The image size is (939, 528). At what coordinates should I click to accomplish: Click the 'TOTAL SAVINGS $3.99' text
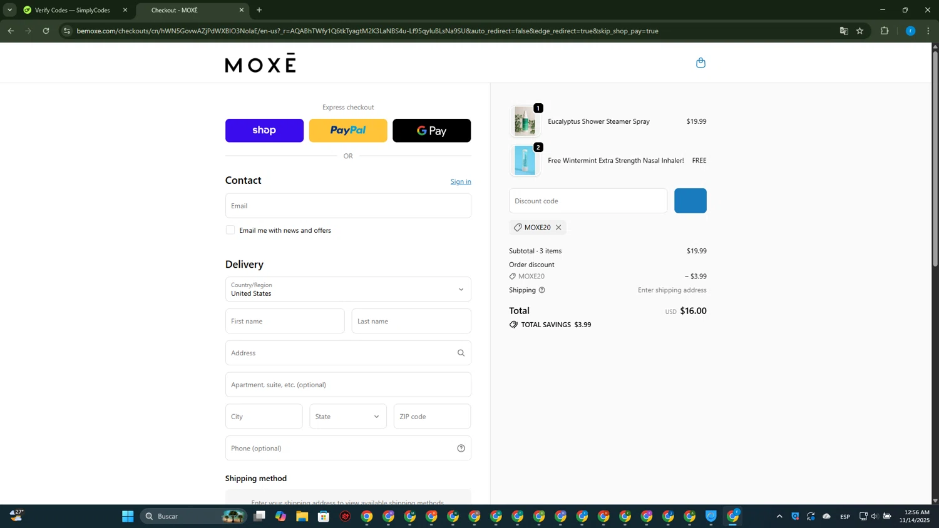(556, 325)
